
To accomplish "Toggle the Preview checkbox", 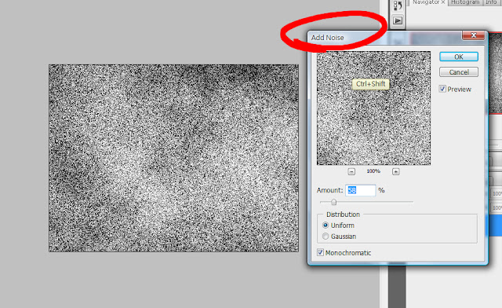I will coord(442,89).
